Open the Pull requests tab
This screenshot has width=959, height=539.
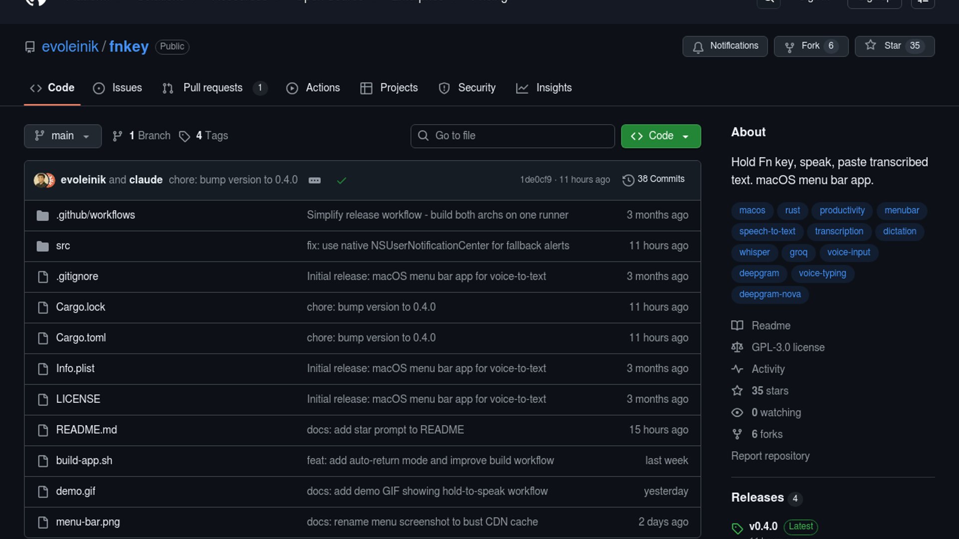pos(213,88)
